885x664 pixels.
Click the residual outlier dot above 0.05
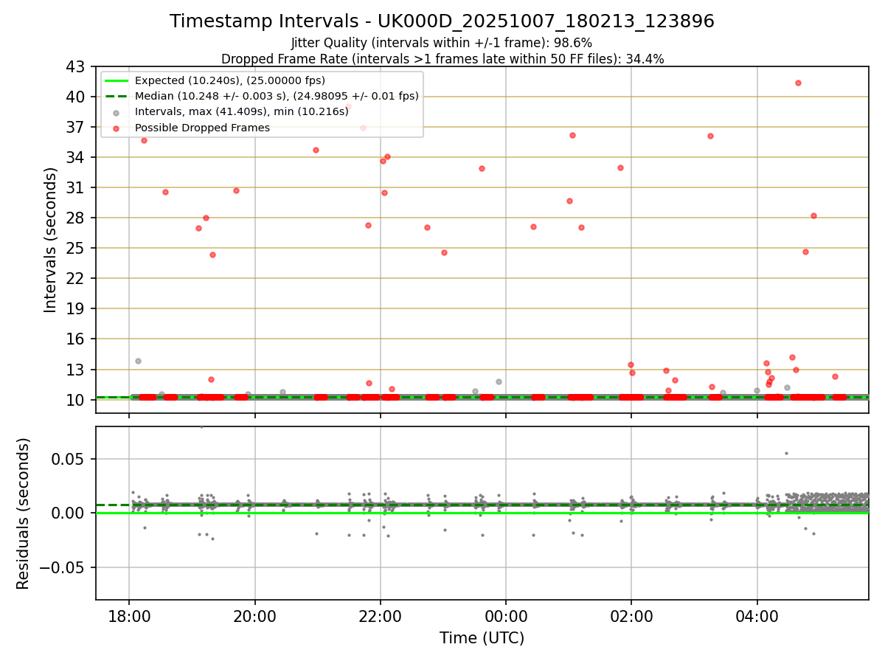(x=786, y=453)
